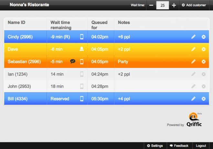Click the phone icon in Cindy's row
This screenshot has height=149, width=213.
click(82, 37)
